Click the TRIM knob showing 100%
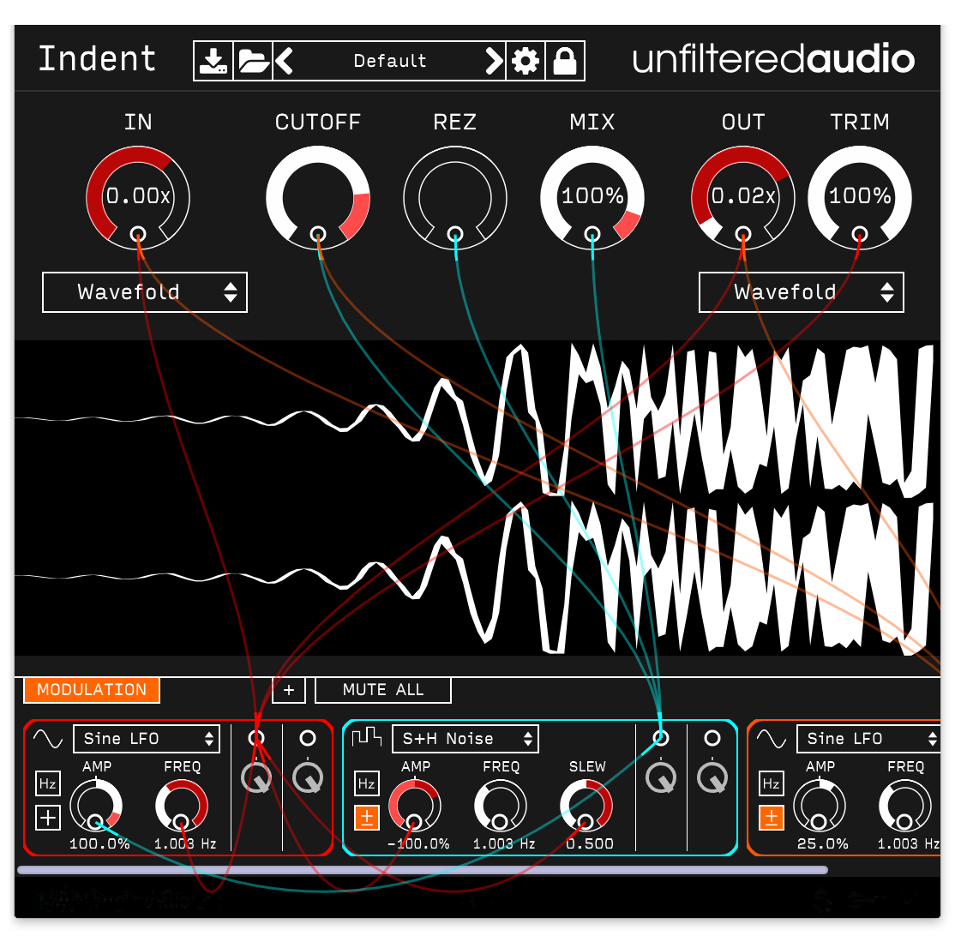The width and height of the screenshot is (955, 936). coord(859,196)
